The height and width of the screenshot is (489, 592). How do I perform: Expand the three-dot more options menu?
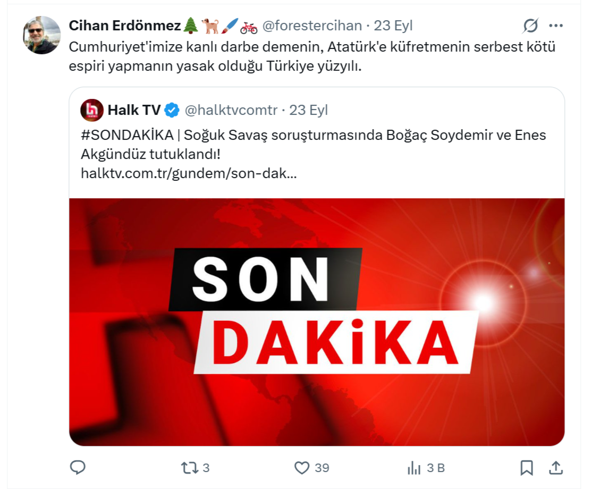point(556,26)
